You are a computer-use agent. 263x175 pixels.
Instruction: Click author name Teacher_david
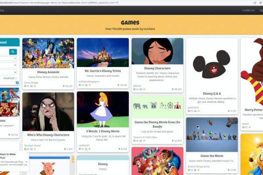pos(32,146)
